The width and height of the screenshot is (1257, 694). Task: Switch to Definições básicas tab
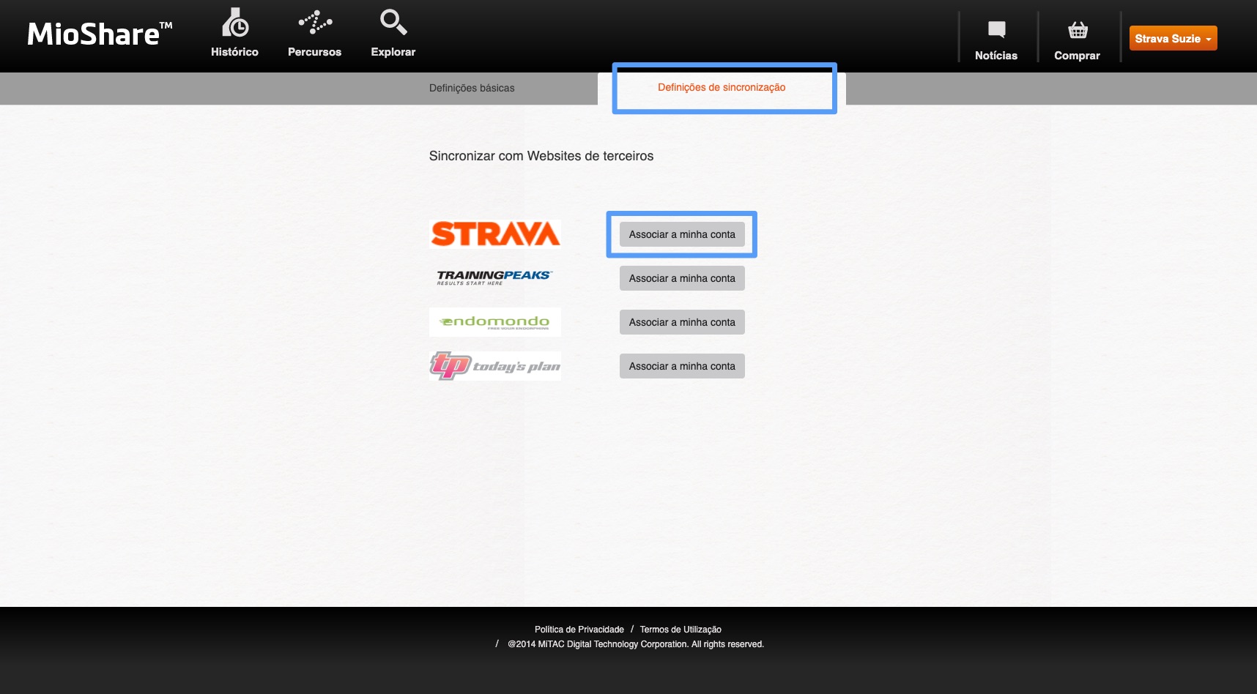click(472, 88)
